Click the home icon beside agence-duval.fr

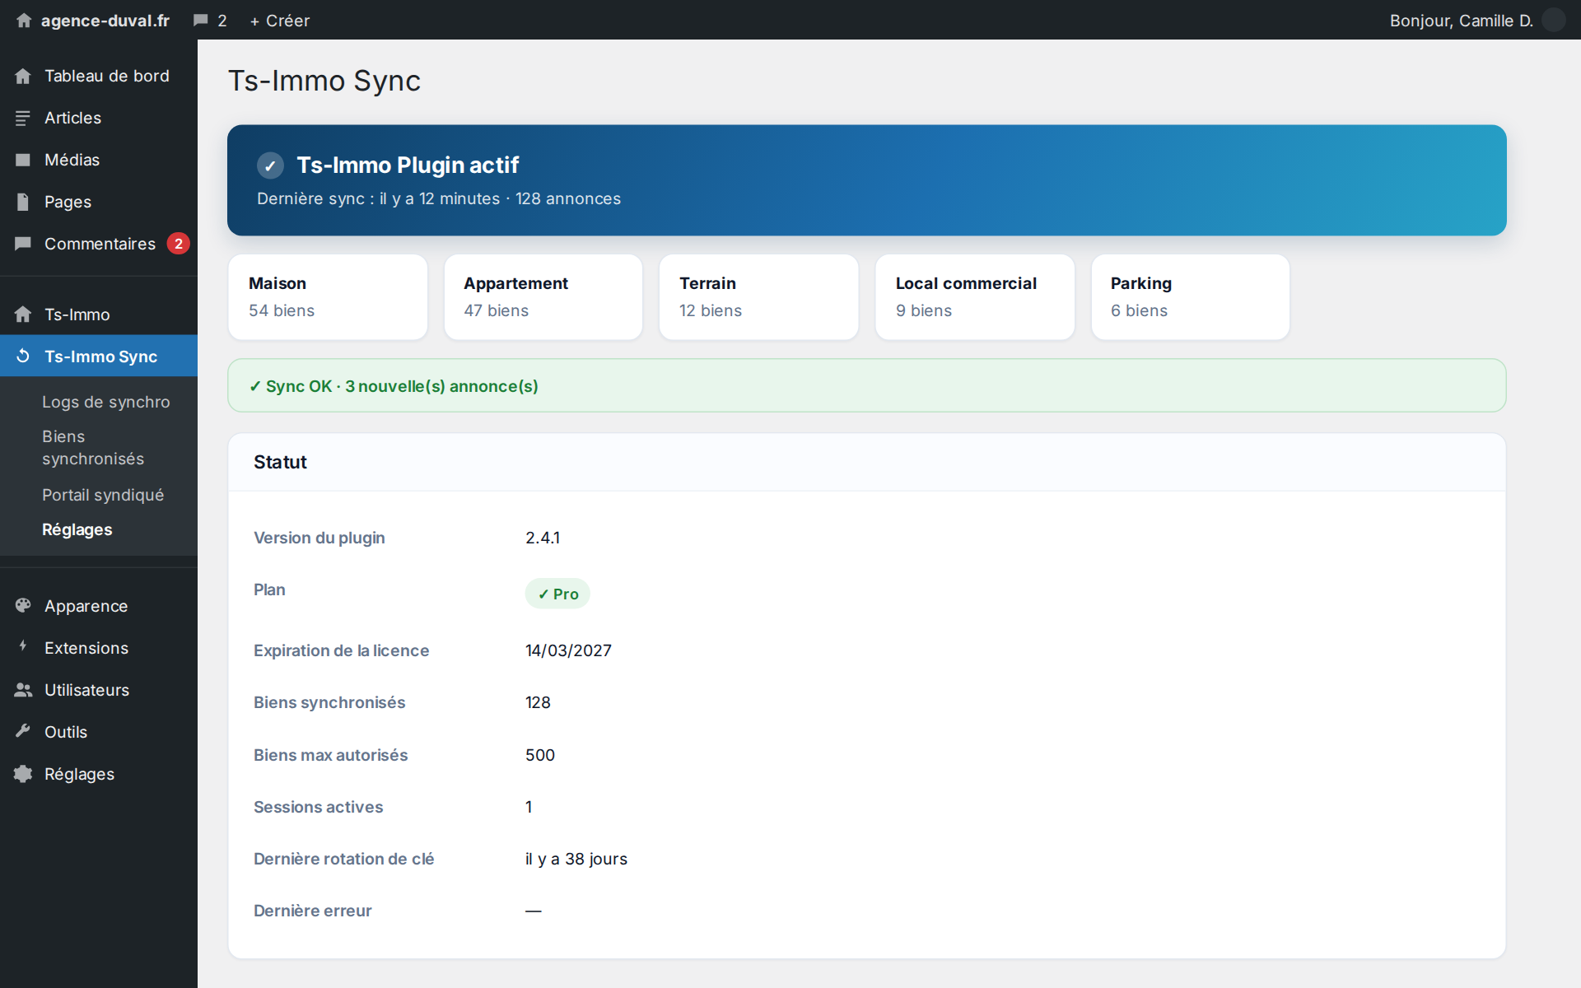[24, 21]
